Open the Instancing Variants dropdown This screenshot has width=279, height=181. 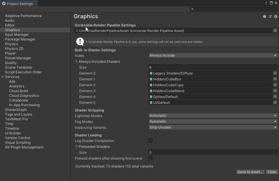(212, 127)
